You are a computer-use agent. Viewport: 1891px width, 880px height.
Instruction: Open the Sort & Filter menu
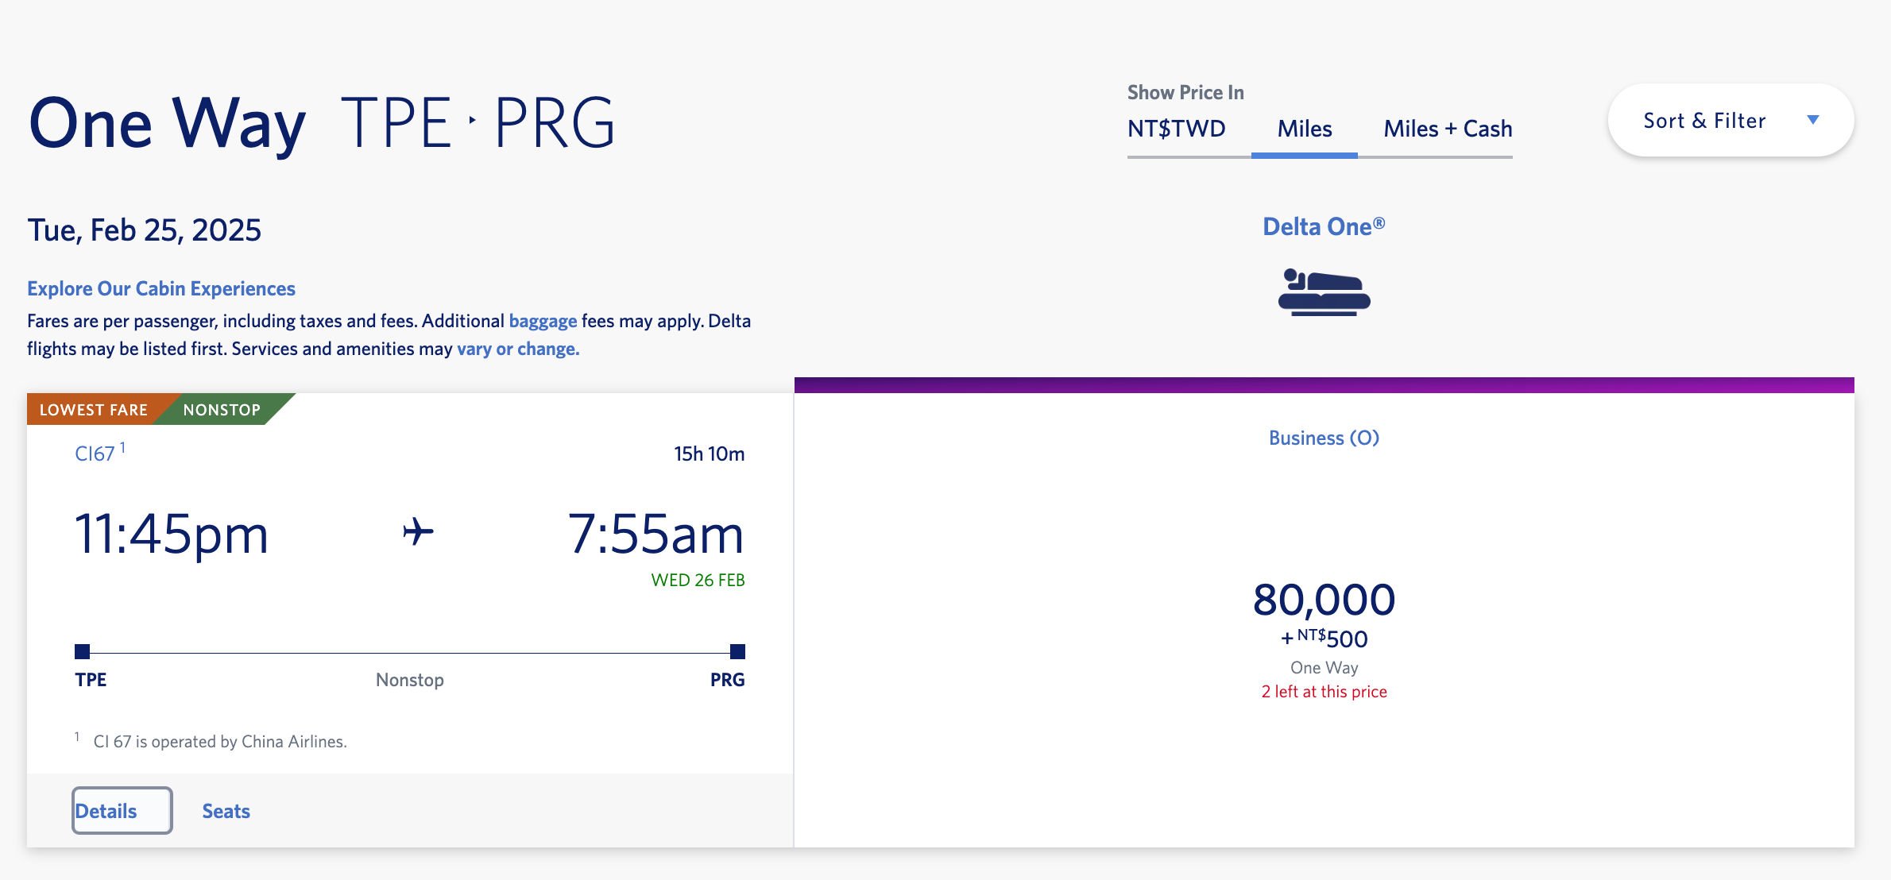tap(1731, 120)
